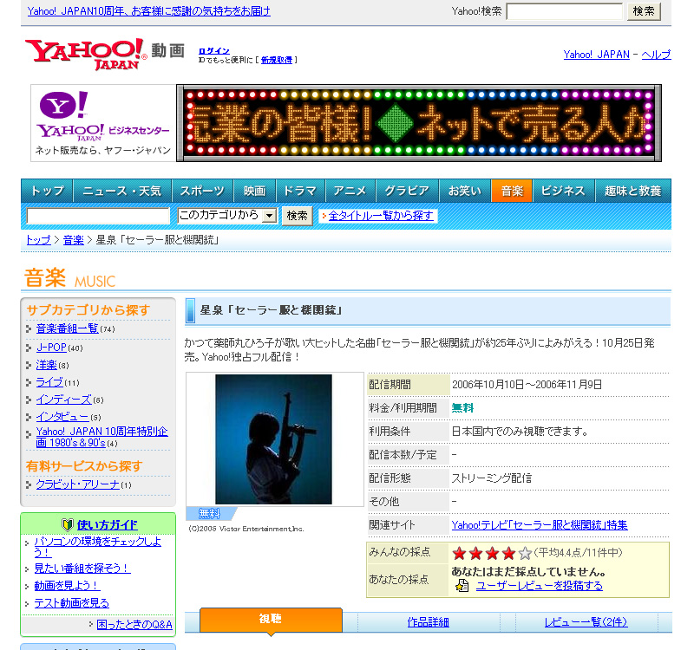Focus the Yahoo!検索 text field

pos(565,11)
